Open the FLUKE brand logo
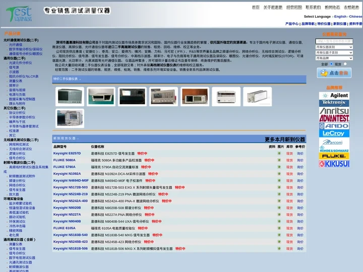Image resolution: width=363 pixels, height=272 pixels. tap(334, 156)
